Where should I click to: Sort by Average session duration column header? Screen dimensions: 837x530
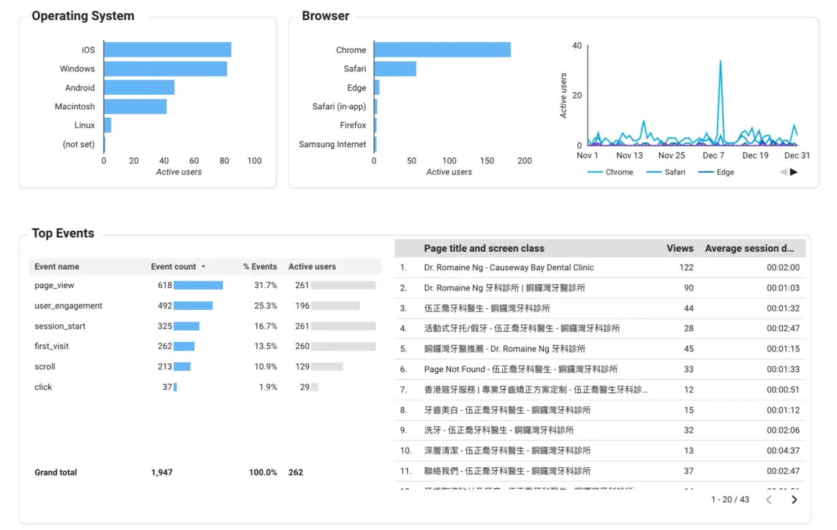click(749, 248)
